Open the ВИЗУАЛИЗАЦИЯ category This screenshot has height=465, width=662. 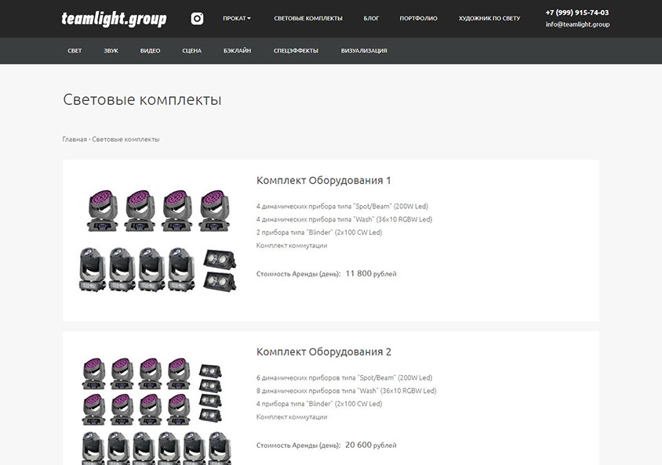[x=364, y=51]
